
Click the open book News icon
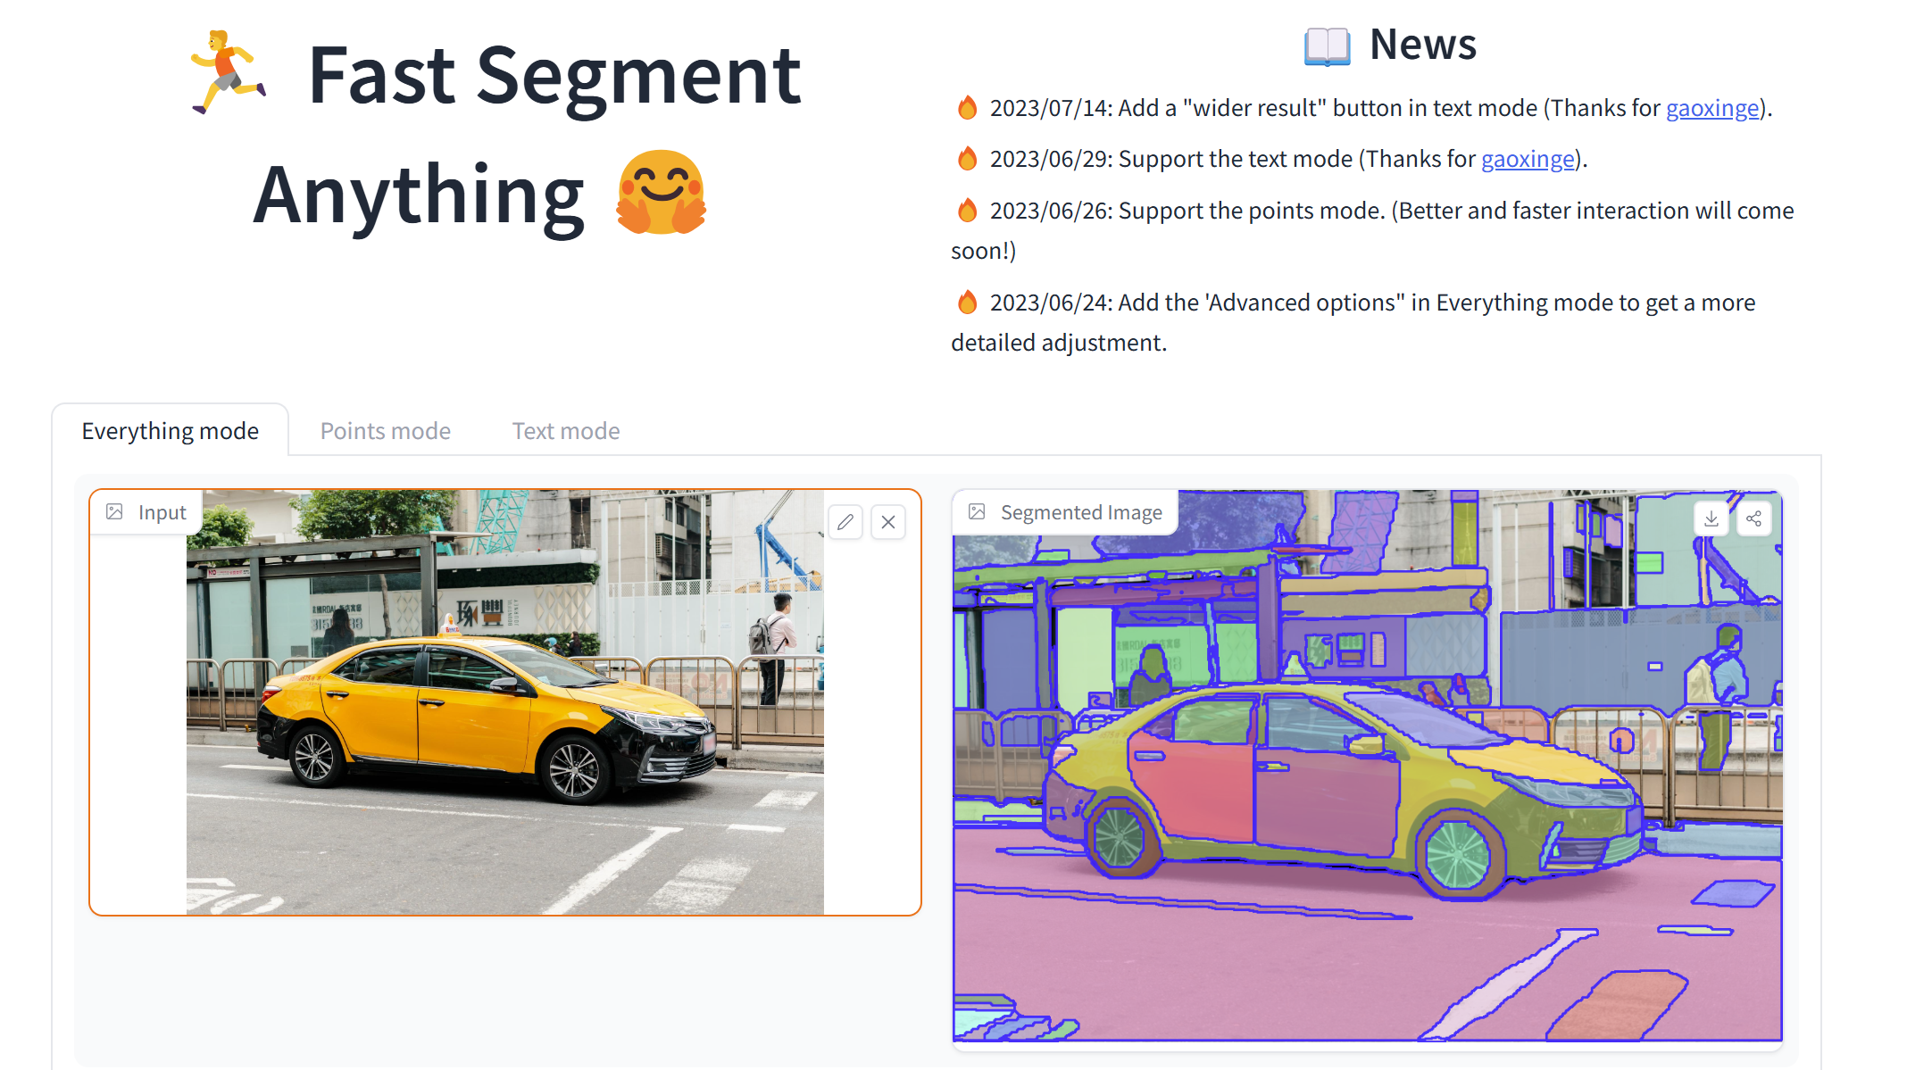[x=1327, y=46]
